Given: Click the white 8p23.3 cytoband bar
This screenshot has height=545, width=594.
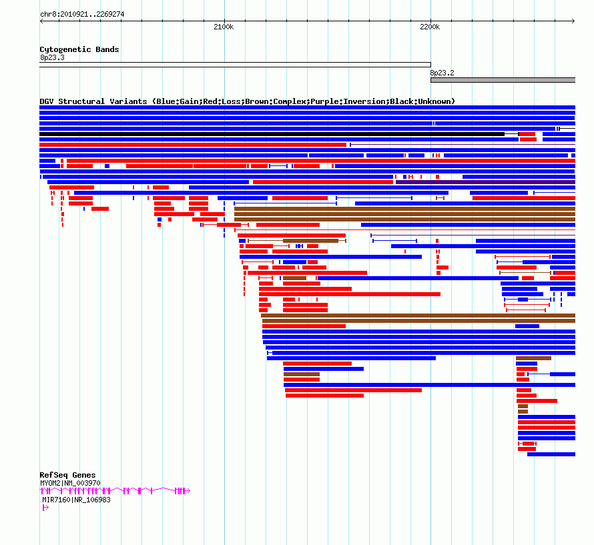Looking at the screenshot, I should coord(235,65).
